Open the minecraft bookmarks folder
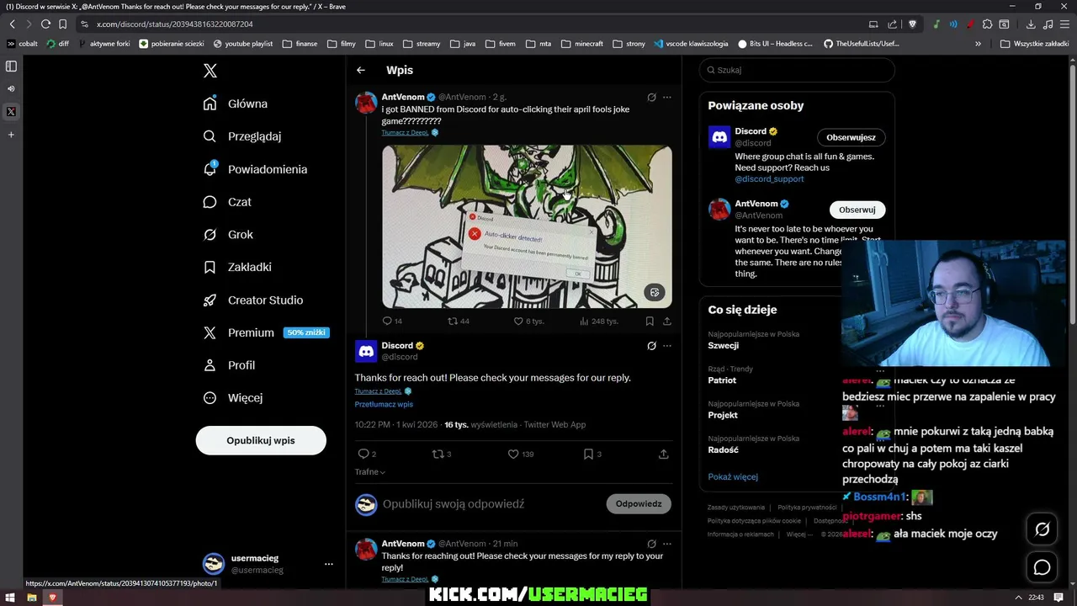The width and height of the screenshot is (1077, 606). (x=582, y=44)
